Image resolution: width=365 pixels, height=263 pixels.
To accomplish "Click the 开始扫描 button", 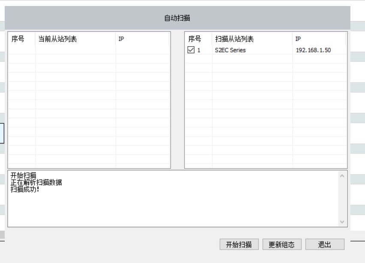I will [x=239, y=244].
